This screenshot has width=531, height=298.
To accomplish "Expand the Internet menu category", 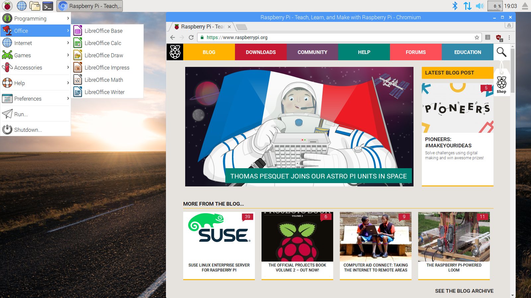I will 36,43.
